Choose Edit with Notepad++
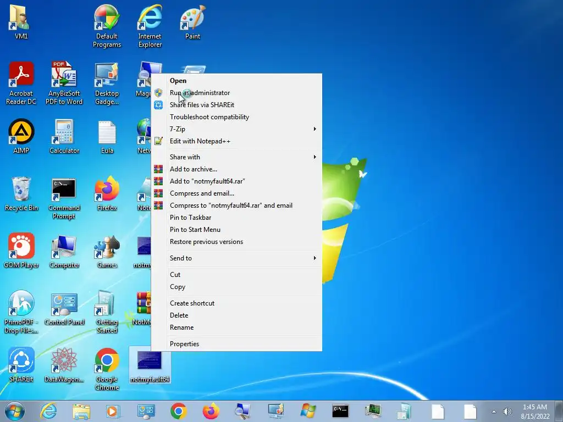 point(236,141)
